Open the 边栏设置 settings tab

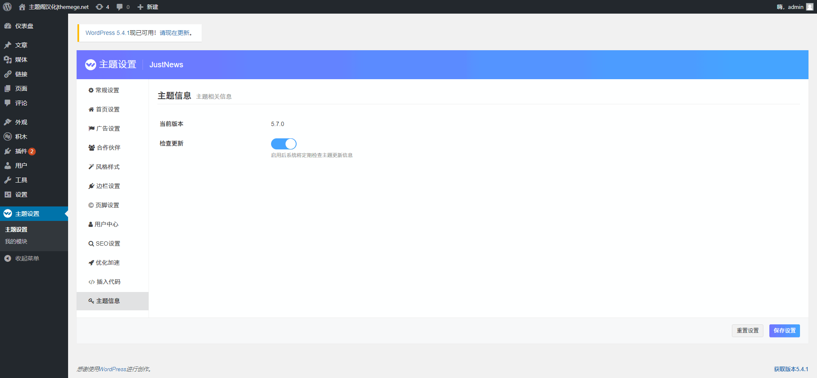(112, 186)
